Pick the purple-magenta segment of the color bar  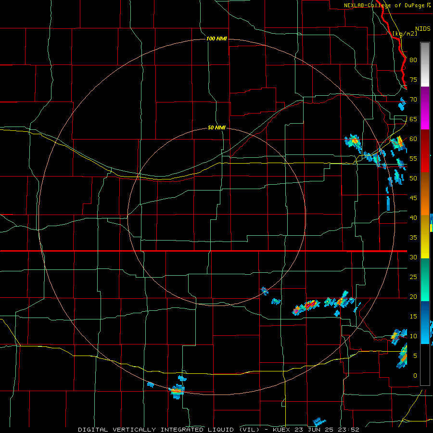pyautogui.click(x=425, y=108)
